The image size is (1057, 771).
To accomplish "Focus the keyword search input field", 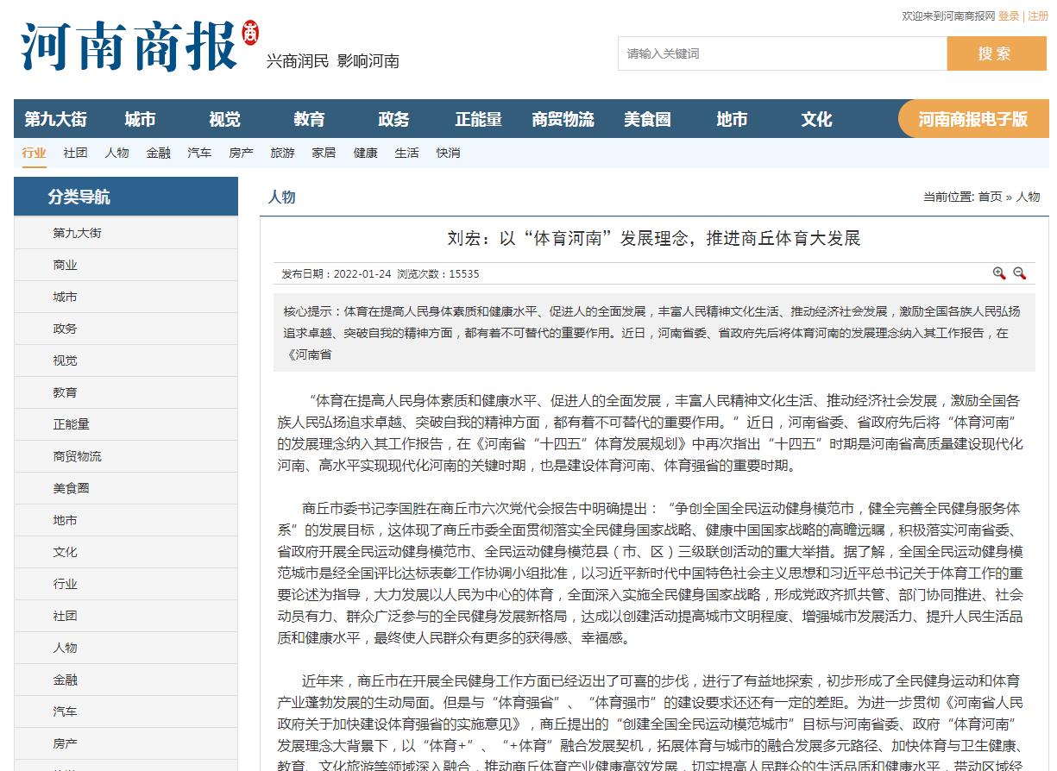I will coord(783,53).
